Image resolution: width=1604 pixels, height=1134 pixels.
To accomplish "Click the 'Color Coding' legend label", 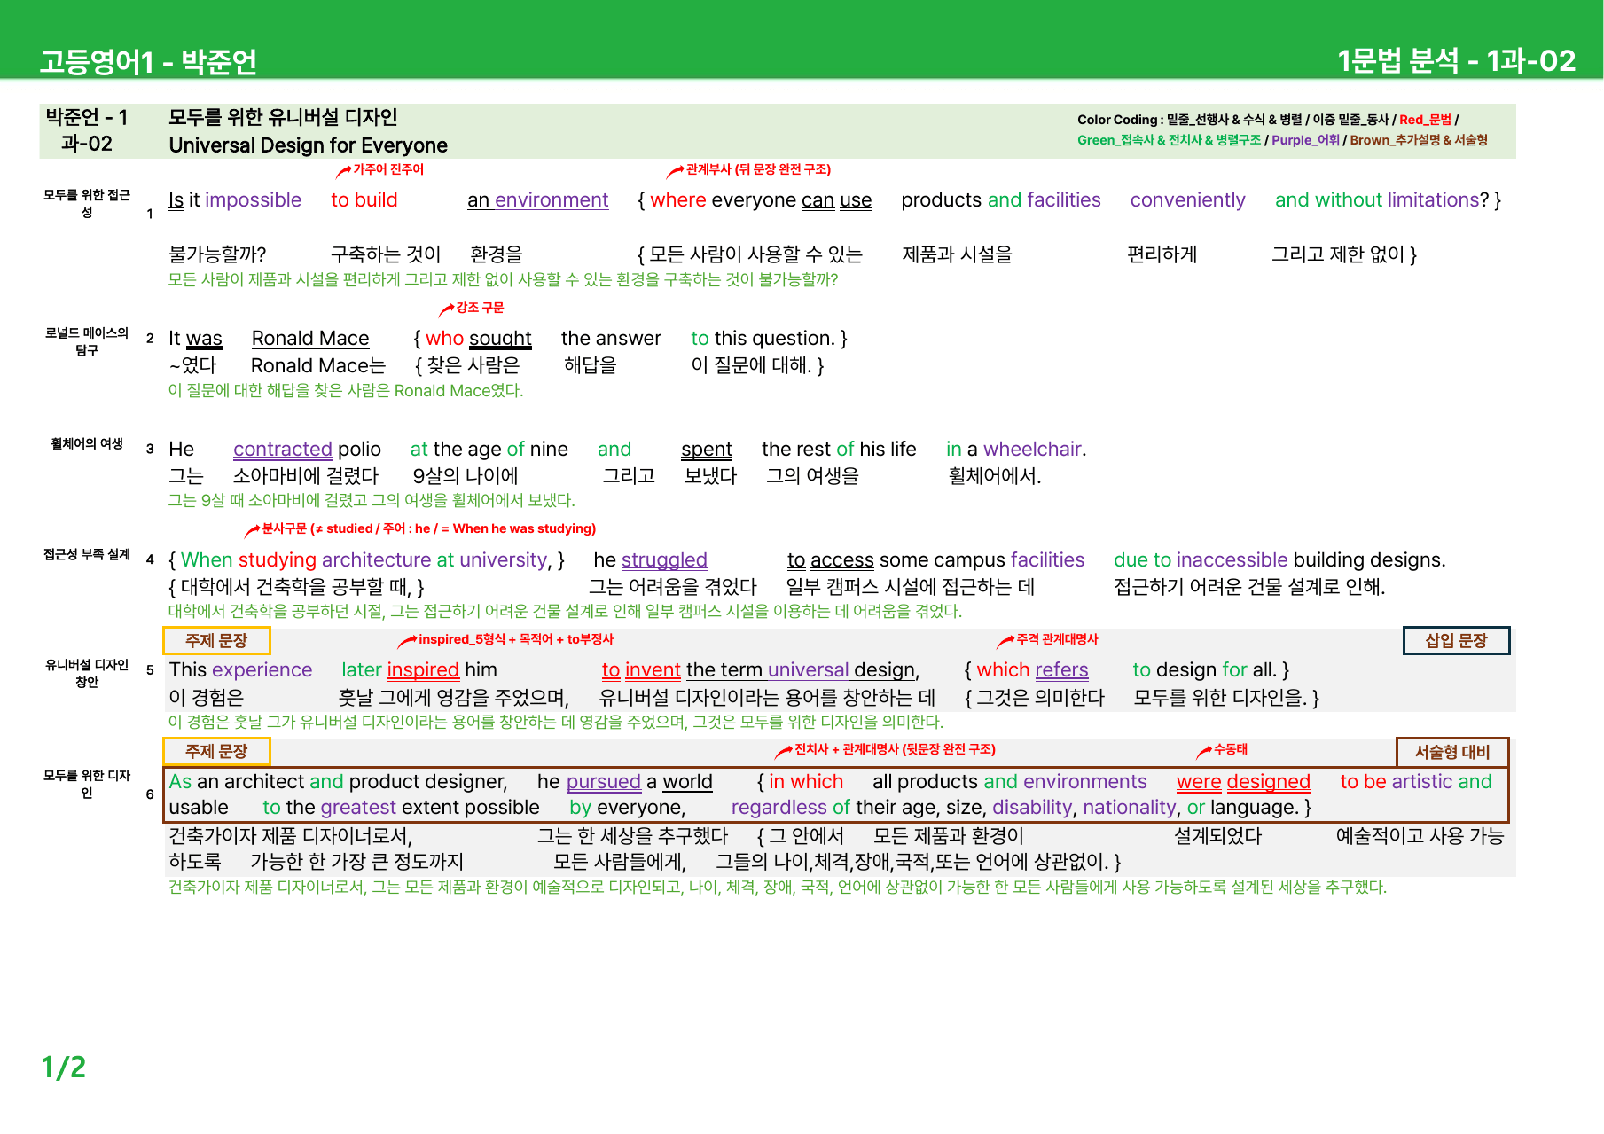I will [x=1117, y=120].
